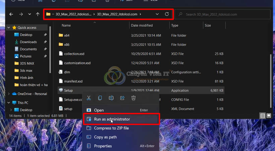Sort files by Name column header

click(x=66, y=26)
